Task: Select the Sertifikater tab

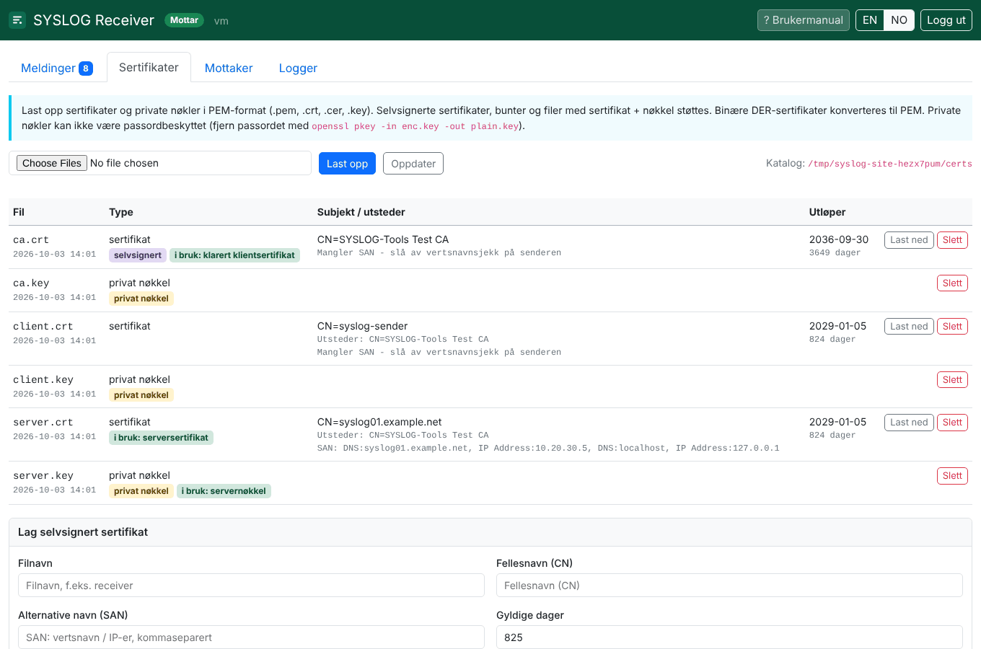Action: point(149,67)
